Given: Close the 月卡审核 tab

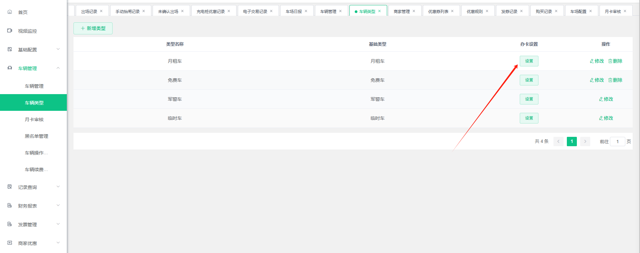Looking at the screenshot, I should (625, 11).
